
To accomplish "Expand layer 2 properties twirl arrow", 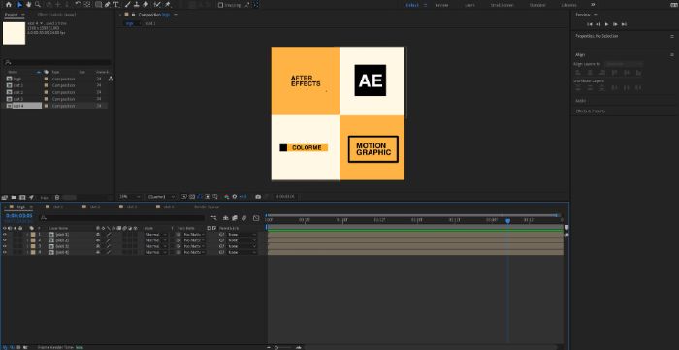I will [28, 240].
